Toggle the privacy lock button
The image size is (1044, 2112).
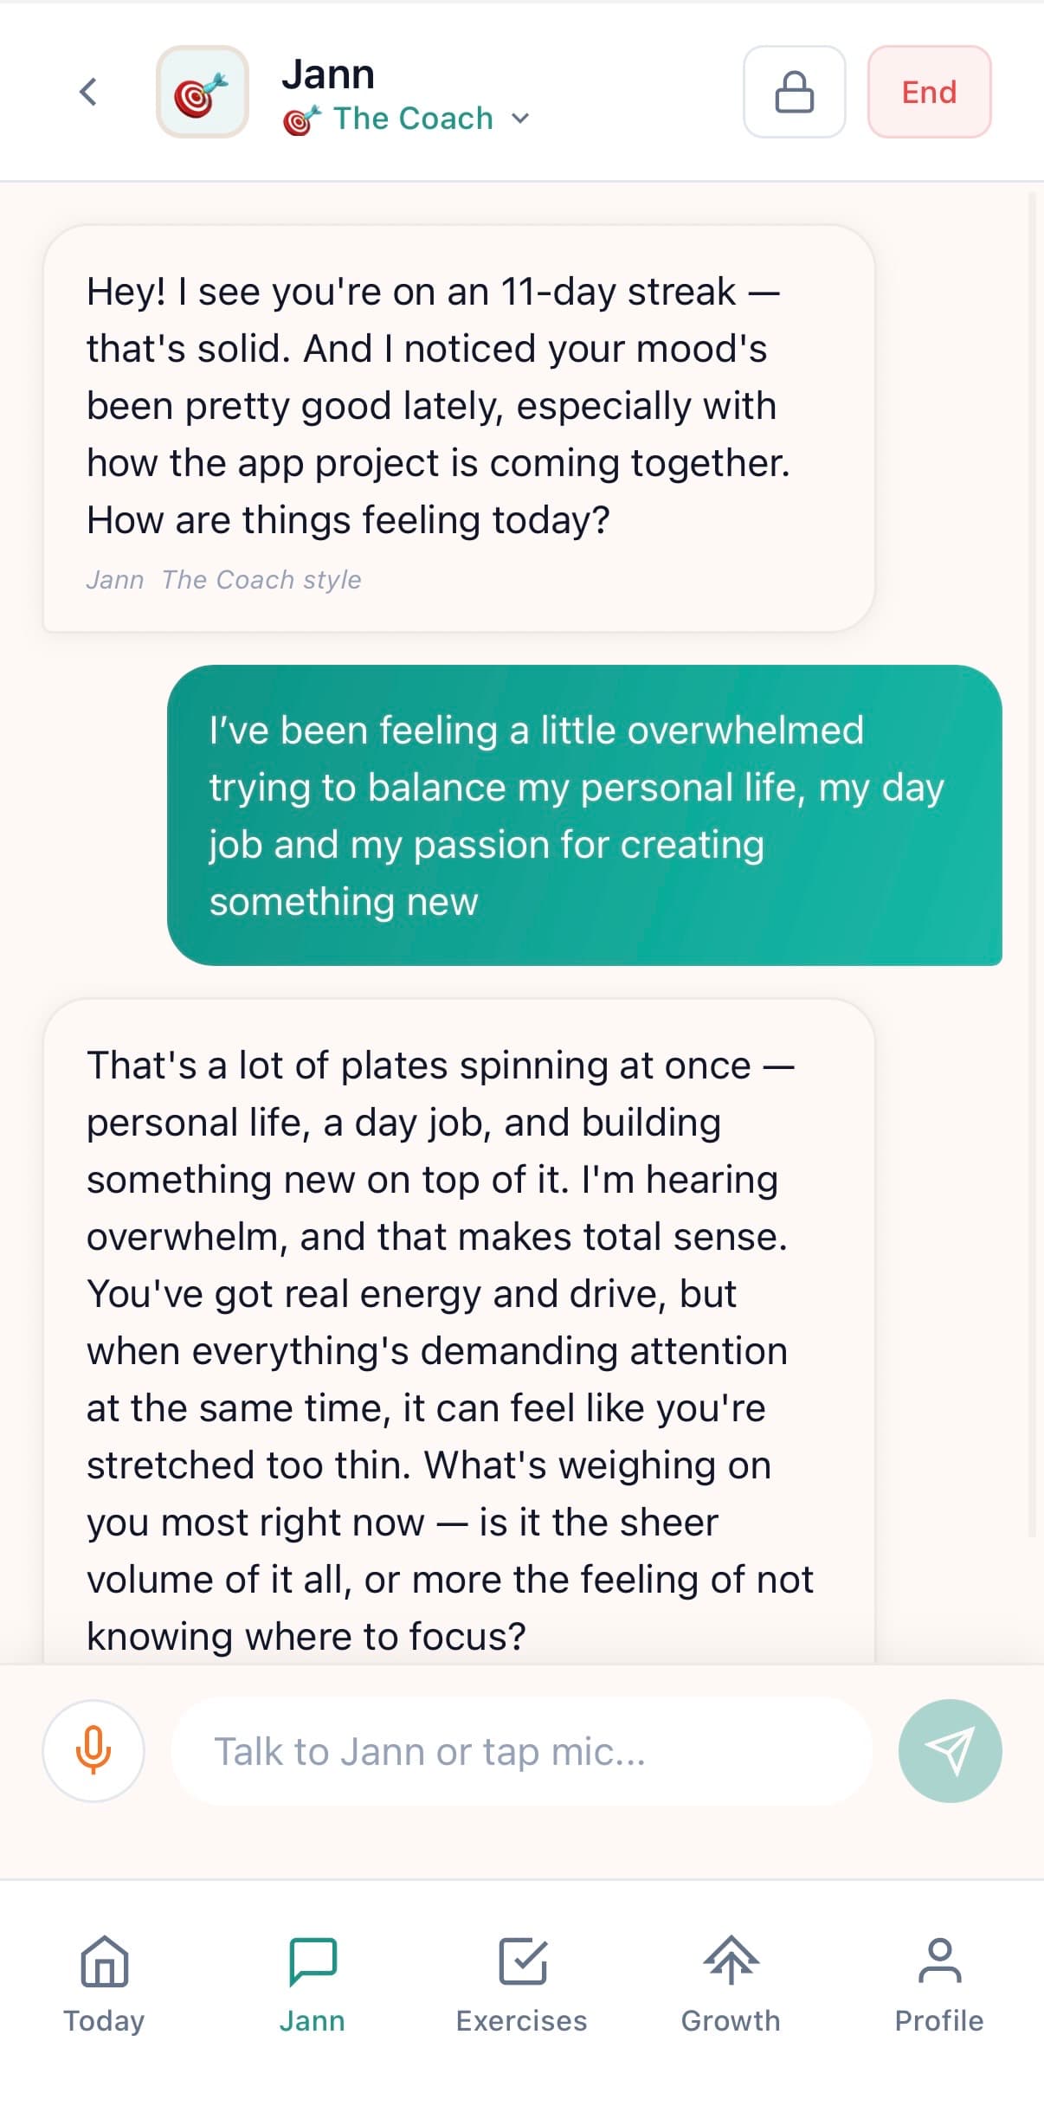pos(794,92)
